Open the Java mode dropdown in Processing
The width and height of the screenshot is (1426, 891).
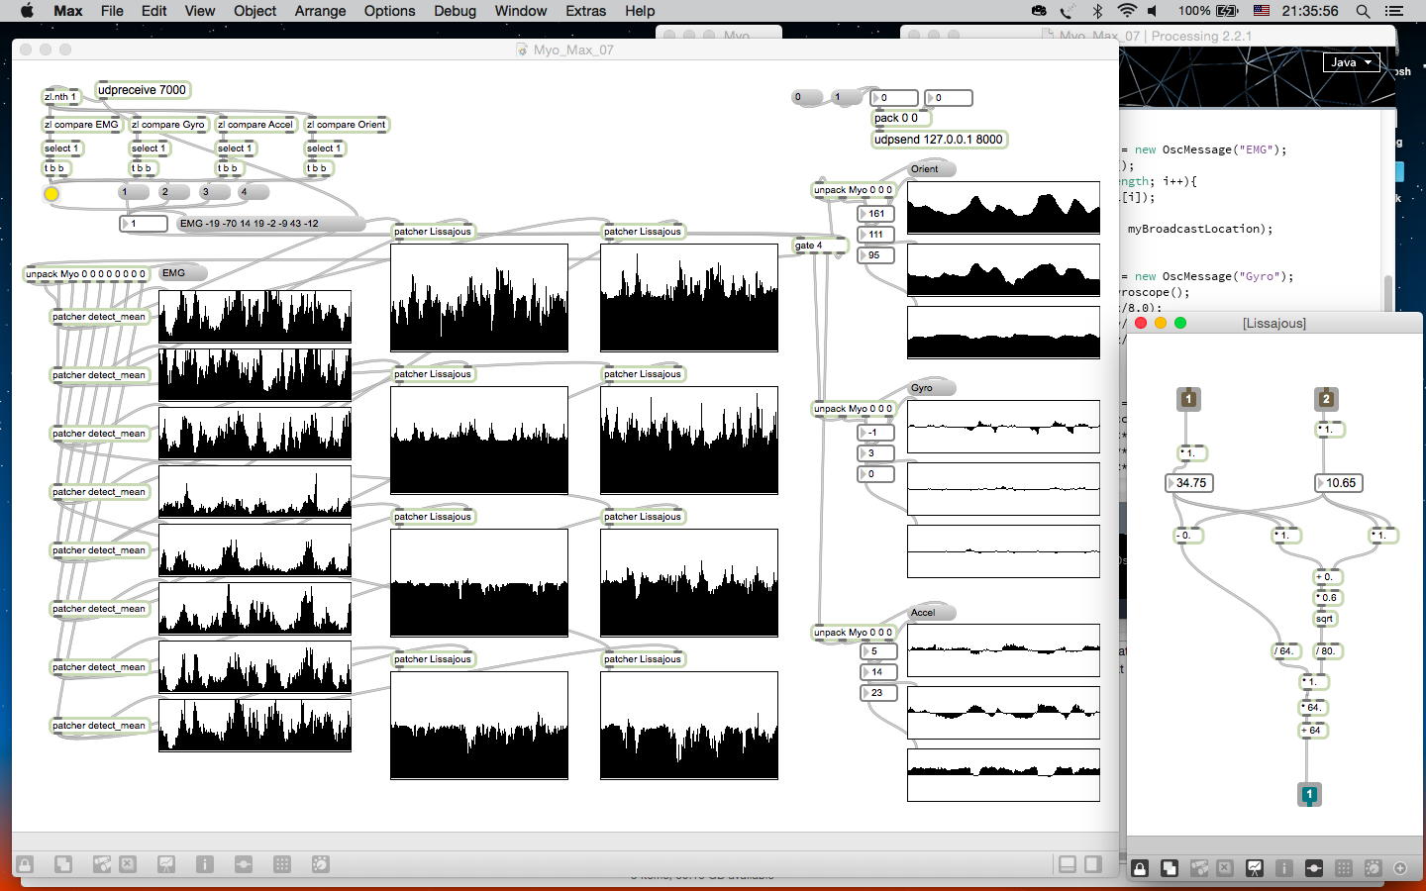(x=1351, y=62)
